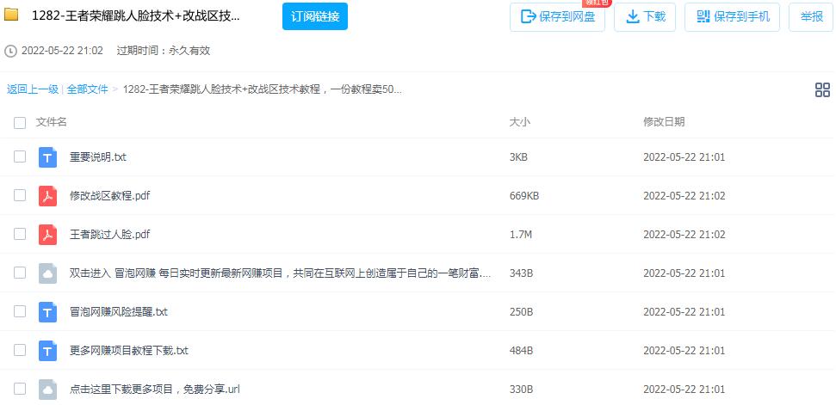The width and height of the screenshot is (836, 405).
Task: Click the PDF icon of 王者跳过人脸.pdf
Action: (x=47, y=234)
